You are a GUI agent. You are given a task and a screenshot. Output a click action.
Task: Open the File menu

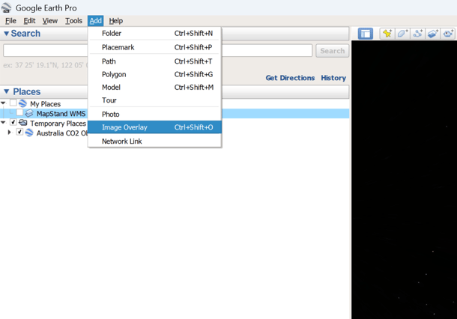pyautogui.click(x=10, y=21)
